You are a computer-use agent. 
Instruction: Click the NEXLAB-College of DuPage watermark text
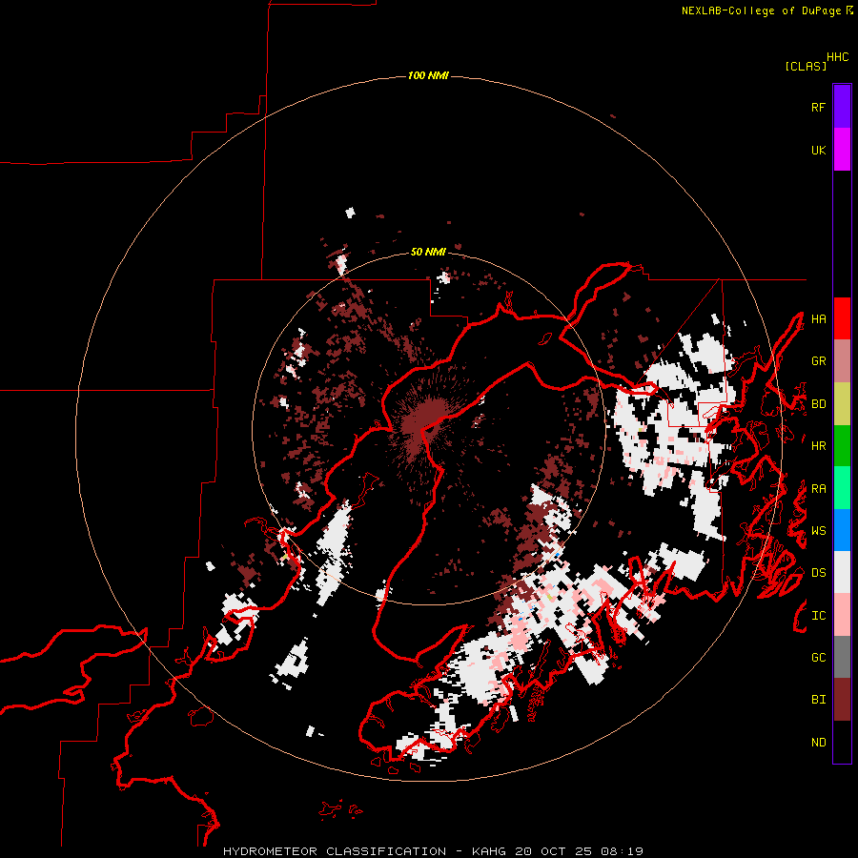(761, 10)
